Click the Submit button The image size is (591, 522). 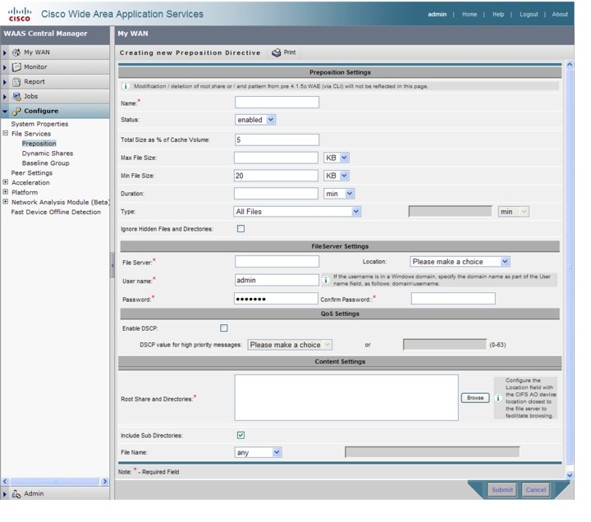502,490
